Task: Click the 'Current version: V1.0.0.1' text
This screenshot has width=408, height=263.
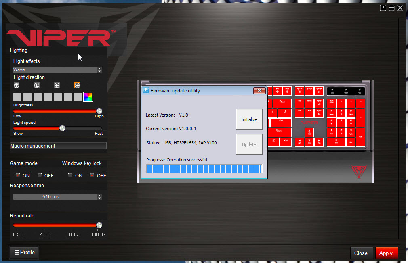Action: click(x=171, y=129)
